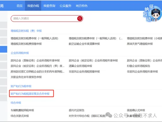The image size is (162, 122).
Task: Open 扣缴企业所得税报告
Action: tap(138, 66)
